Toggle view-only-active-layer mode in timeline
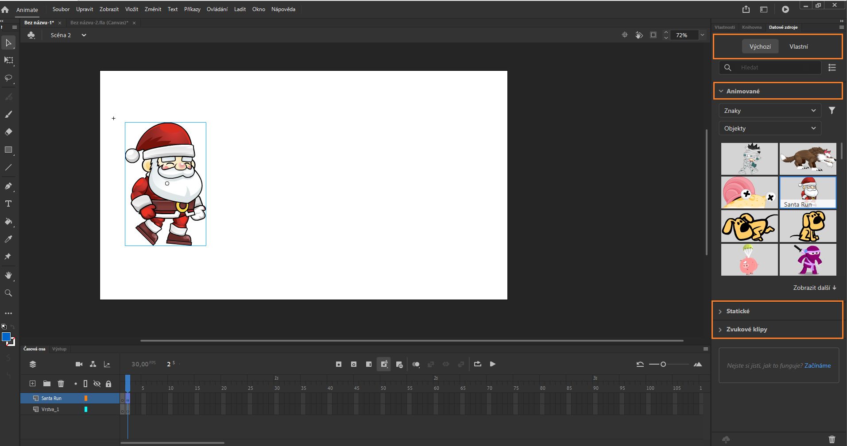 pos(33,364)
